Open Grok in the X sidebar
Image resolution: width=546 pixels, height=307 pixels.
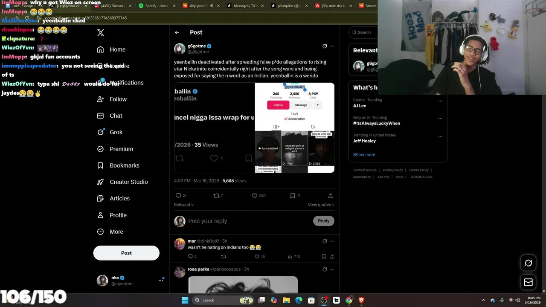click(x=110, y=132)
